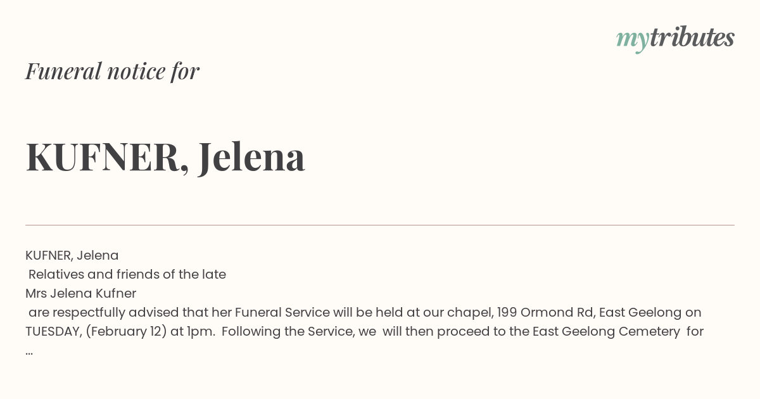Open the large "KUFNER, Jelena" title
The image size is (760, 399).
[165, 157]
